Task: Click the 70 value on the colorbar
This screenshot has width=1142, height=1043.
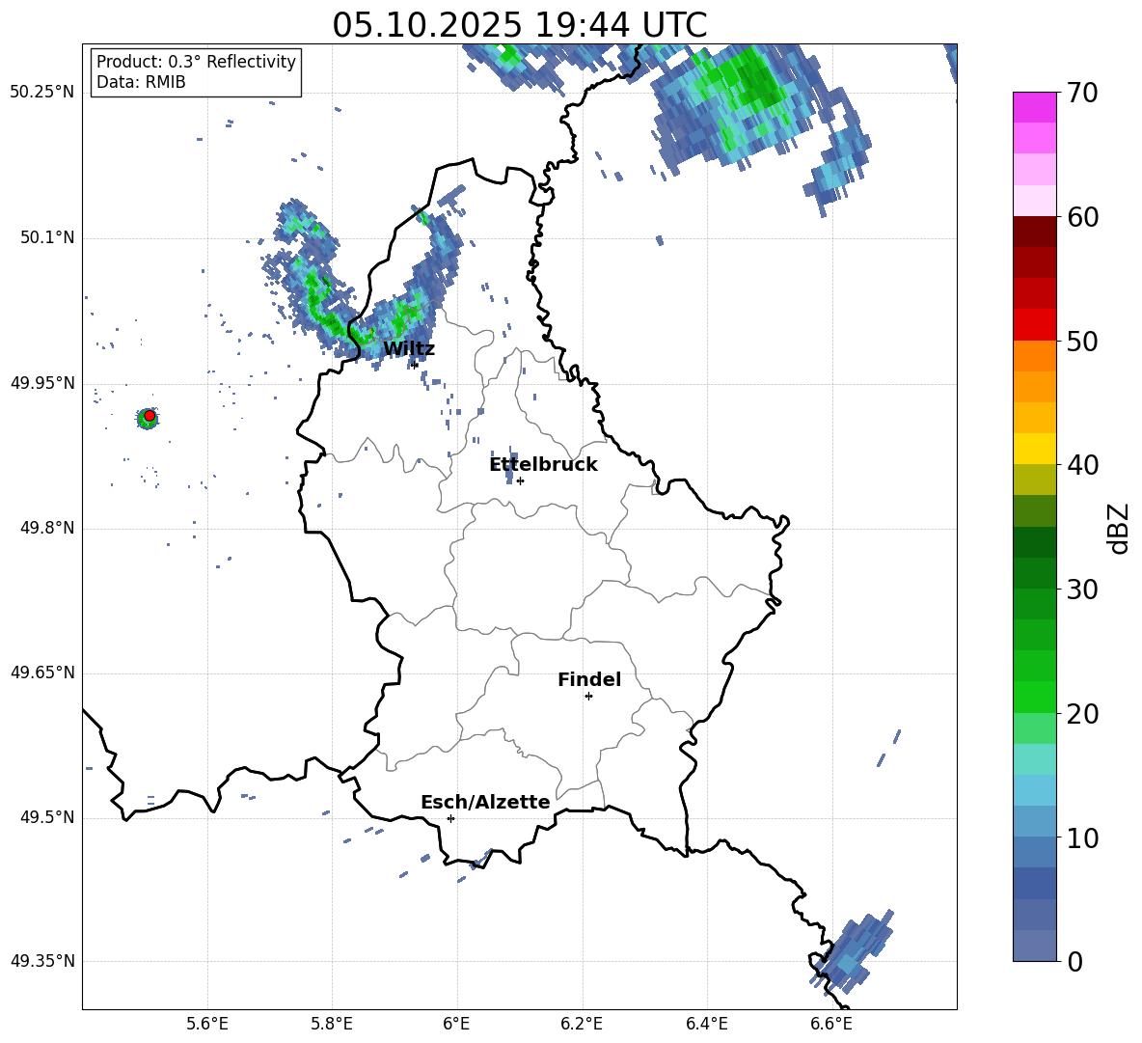Action: tap(1082, 93)
